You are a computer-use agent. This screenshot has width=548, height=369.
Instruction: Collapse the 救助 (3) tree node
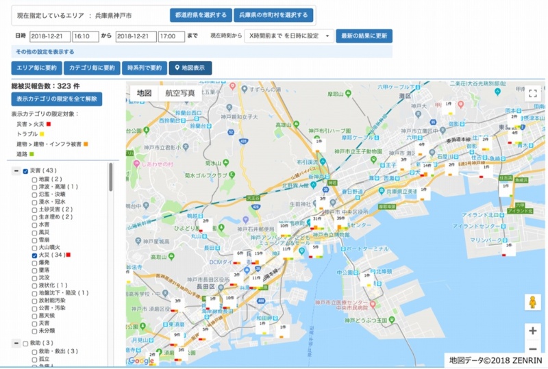pyautogui.click(x=16, y=343)
